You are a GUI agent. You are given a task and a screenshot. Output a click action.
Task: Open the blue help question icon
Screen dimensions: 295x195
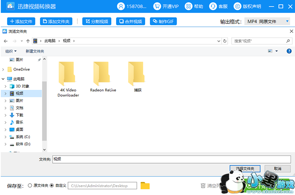289,51
